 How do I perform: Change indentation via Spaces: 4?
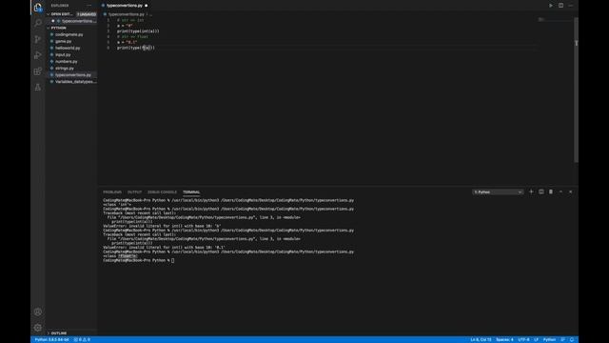[x=504, y=339]
